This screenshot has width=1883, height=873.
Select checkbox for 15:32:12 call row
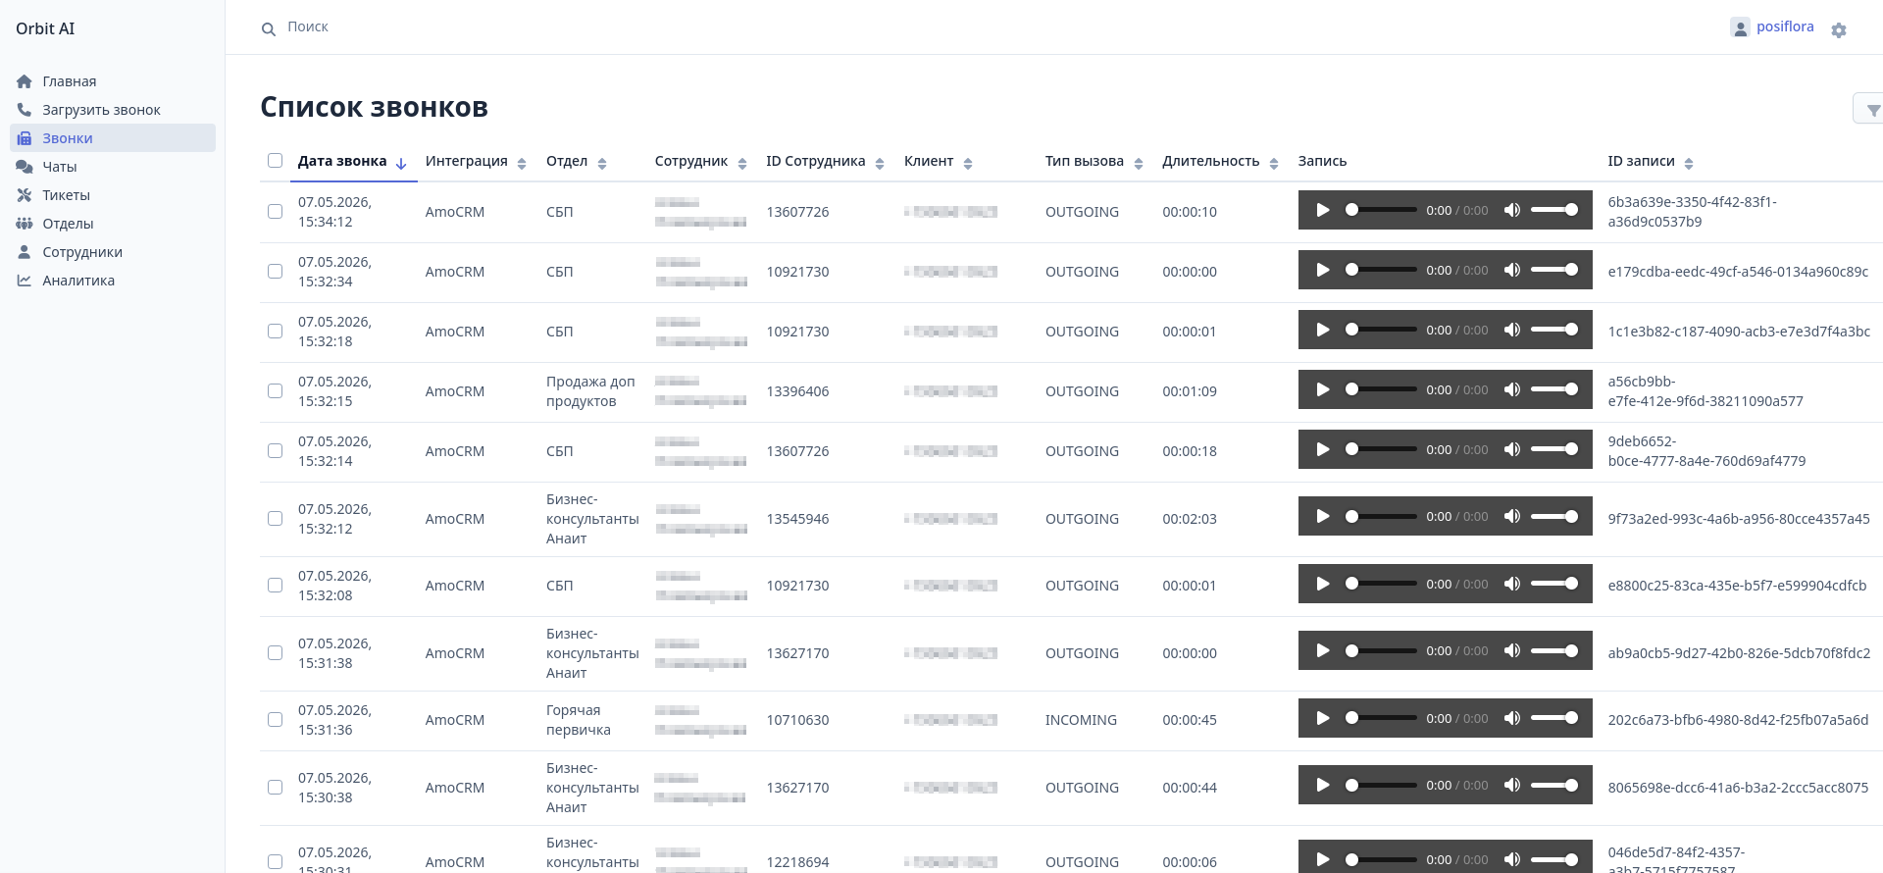pyautogui.click(x=275, y=518)
